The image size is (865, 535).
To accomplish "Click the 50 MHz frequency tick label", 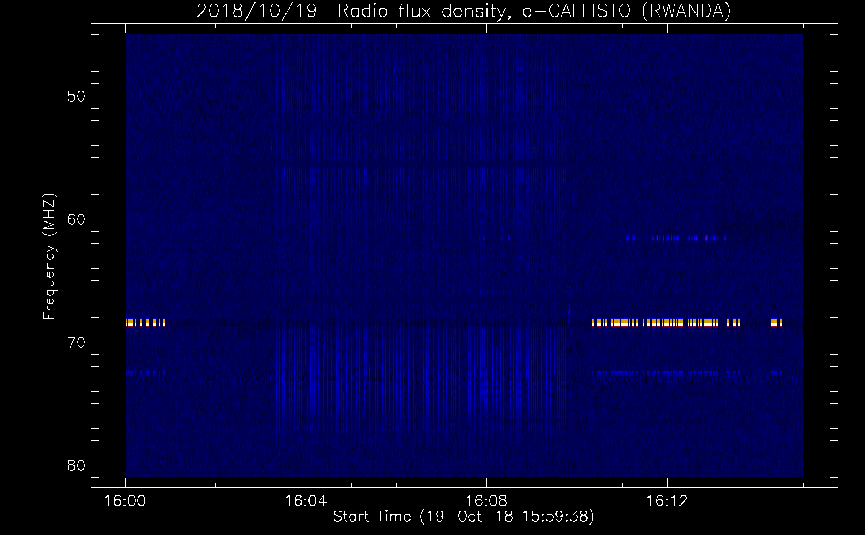I will (x=76, y=96).
